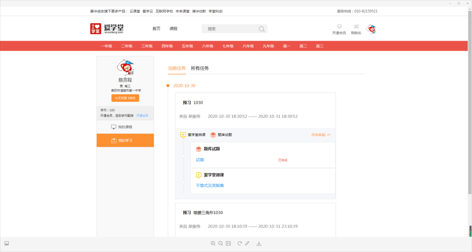
Task: Select 四年级 in the grade bar
Action: pos(167,46)
